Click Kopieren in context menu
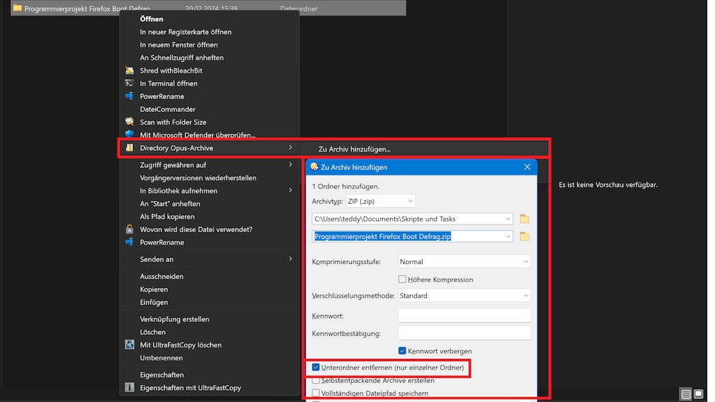Image resolution: width=715 pixels, height=402 pixels. coord(154,289)
